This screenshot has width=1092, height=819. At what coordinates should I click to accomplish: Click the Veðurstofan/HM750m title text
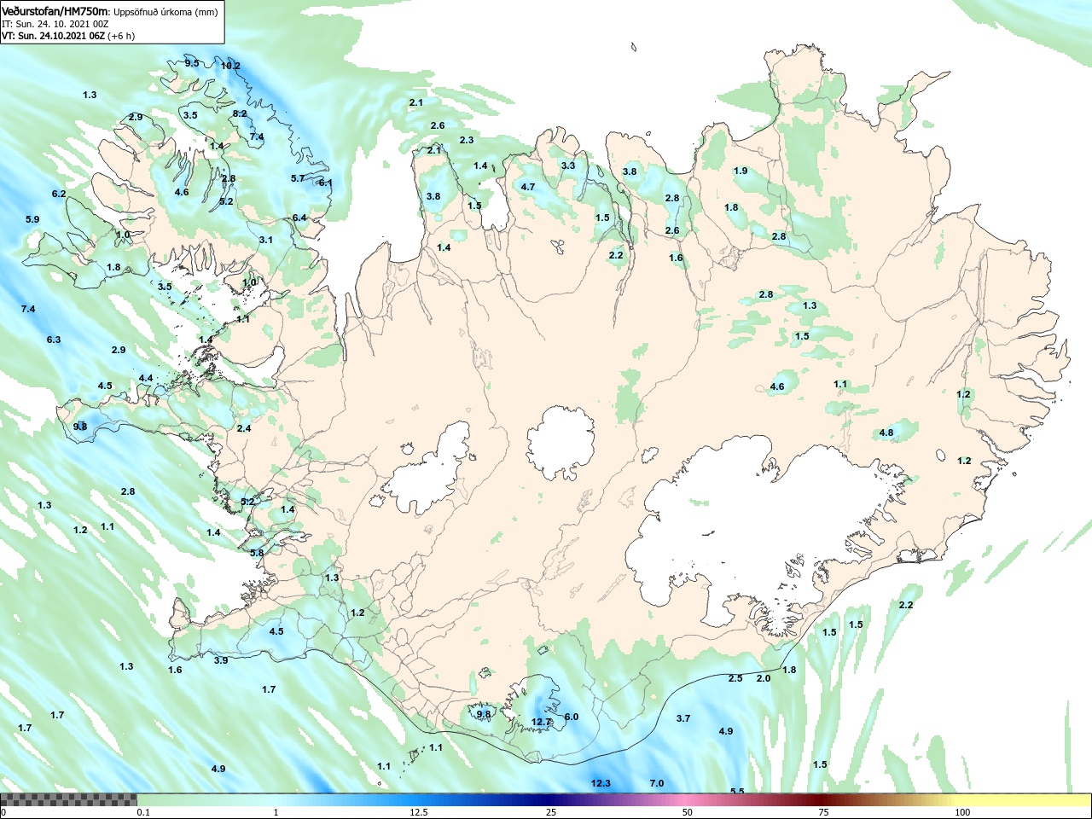(x=55, y=11)
